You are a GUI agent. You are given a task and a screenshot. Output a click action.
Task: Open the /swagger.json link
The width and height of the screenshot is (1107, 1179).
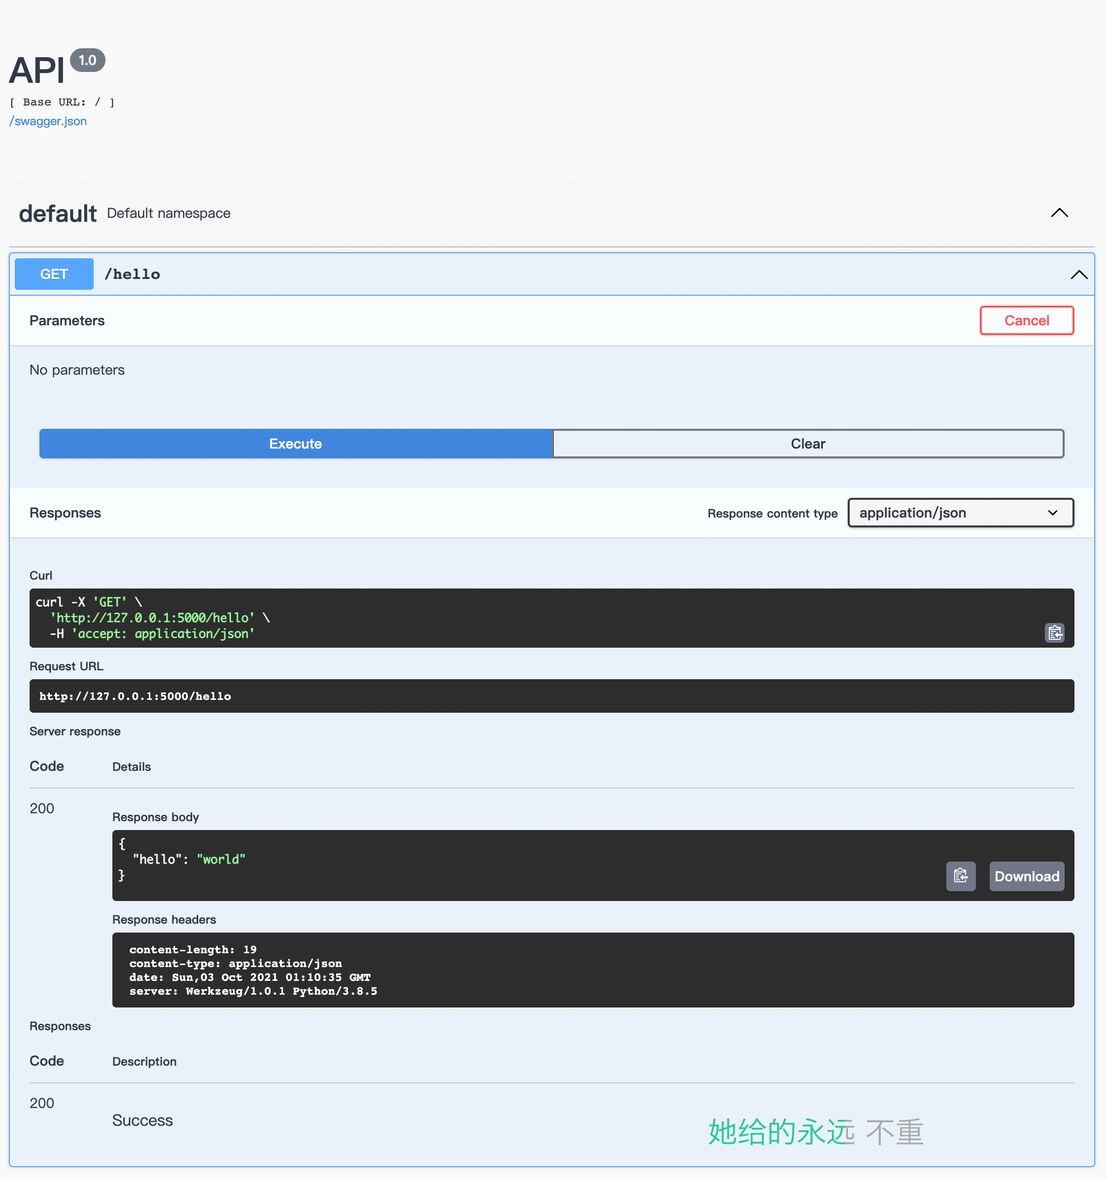(x=49, y=121)
